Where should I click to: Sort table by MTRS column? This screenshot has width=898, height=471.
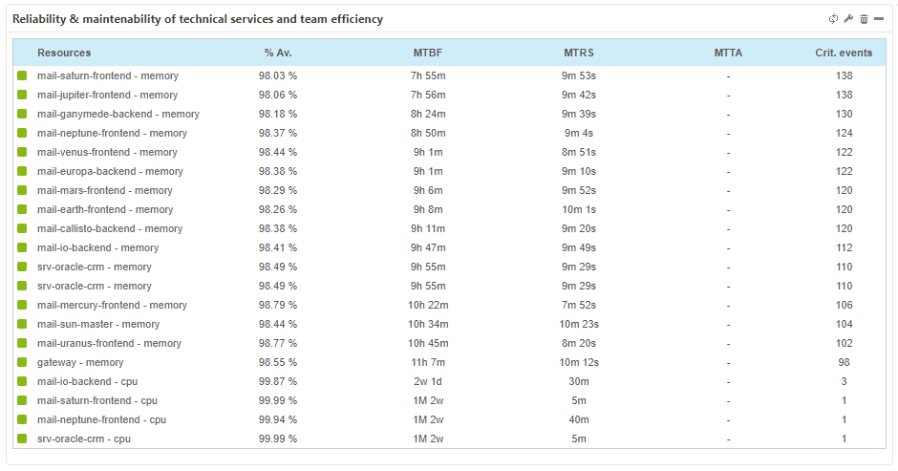[x=580, y=53]
